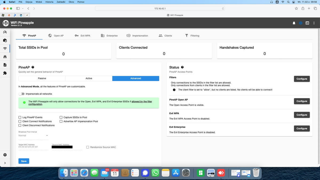
Task: Open the Recon binoculars icon in sidebar
Action: (x=5, y=57)
